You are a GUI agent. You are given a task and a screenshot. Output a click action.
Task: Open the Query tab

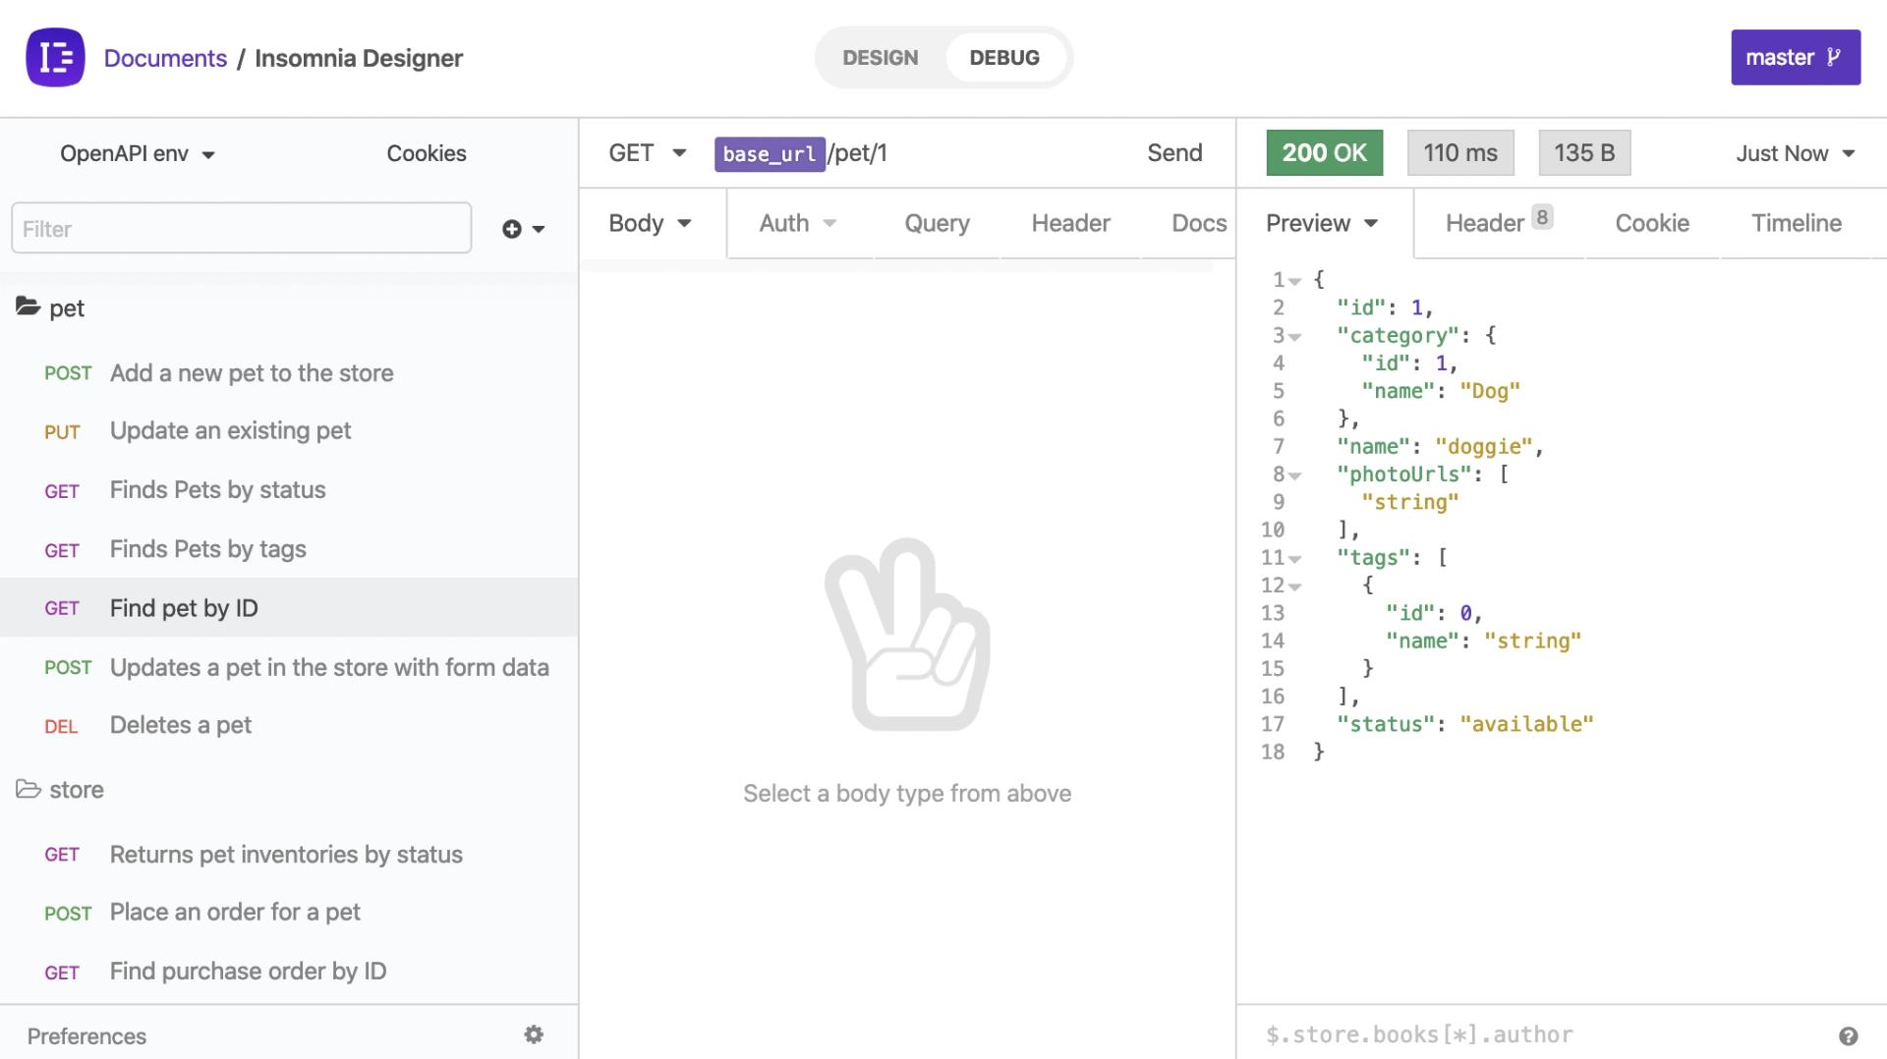click(937, 224)
